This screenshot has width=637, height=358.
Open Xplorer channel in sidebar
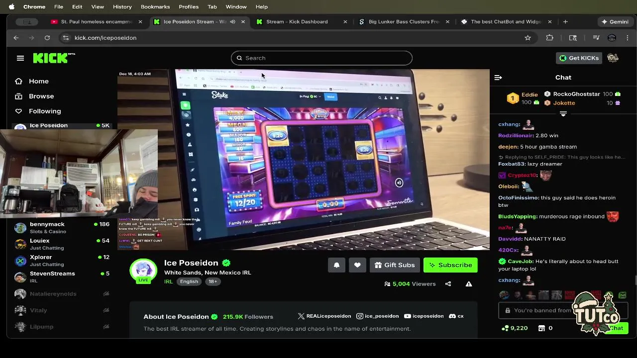click(x=62, y=261)
